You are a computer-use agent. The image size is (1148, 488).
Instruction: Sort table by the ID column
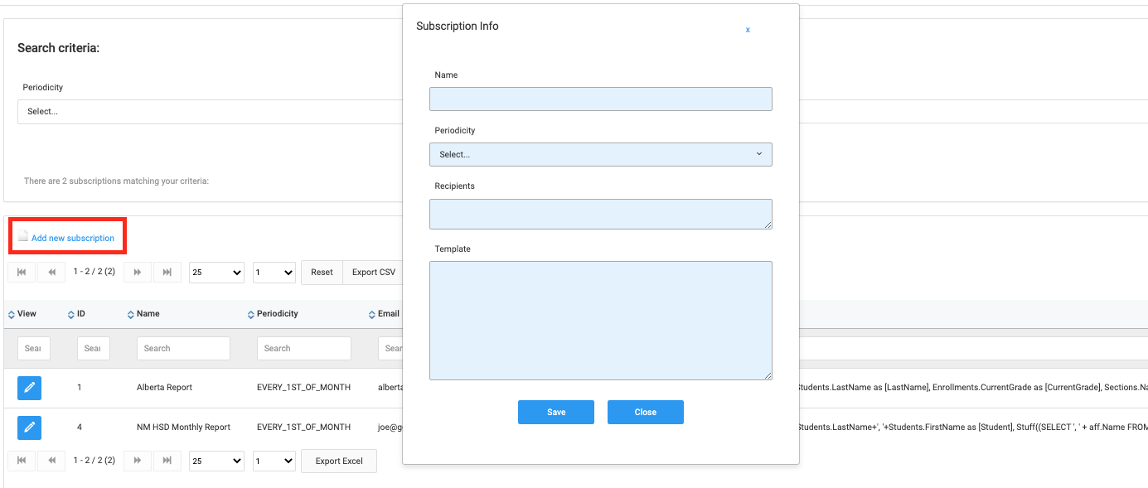coord(80,314)
